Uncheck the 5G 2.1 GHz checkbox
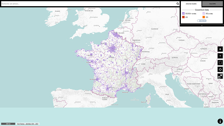Image resolution: width=224 pixels, height=126 pixels. click(204, 13)
